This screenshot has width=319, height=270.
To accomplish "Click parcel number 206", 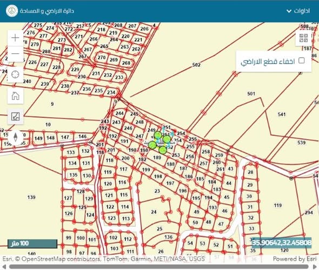I will click(x=144, y=29).
